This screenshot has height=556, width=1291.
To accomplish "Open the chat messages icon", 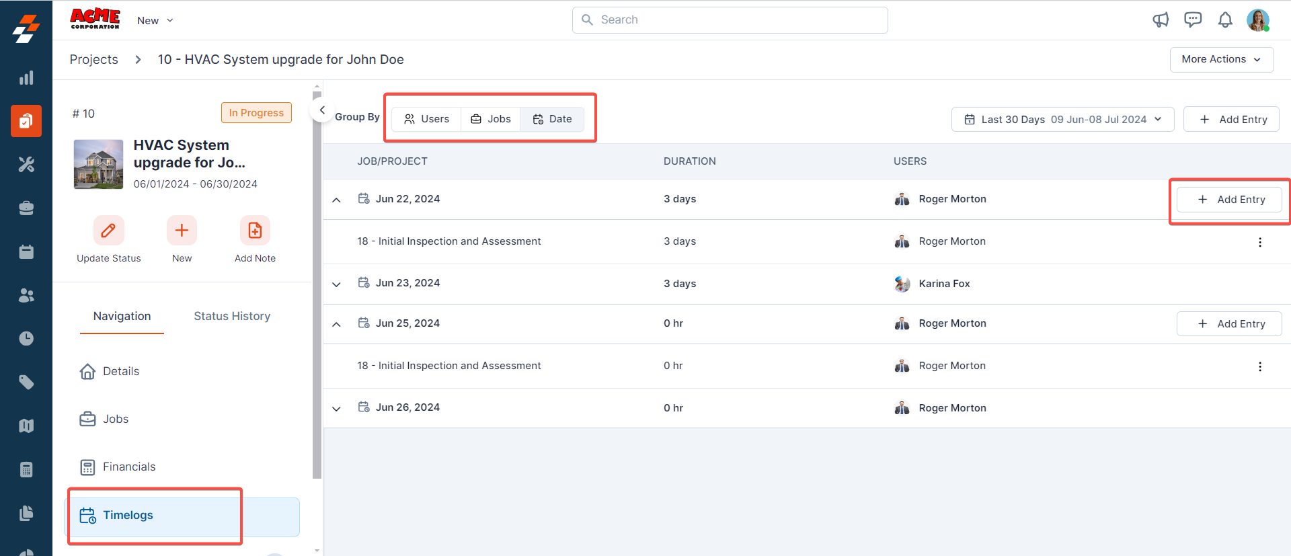I will click(x=1193, y=20).
